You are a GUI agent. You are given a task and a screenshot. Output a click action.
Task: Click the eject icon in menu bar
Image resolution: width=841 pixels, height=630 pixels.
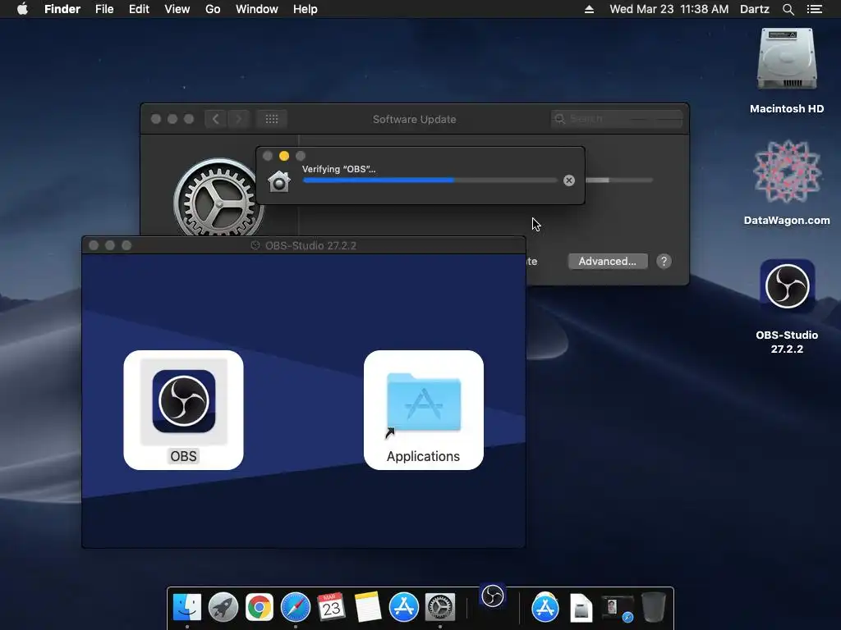click(589, 9)
